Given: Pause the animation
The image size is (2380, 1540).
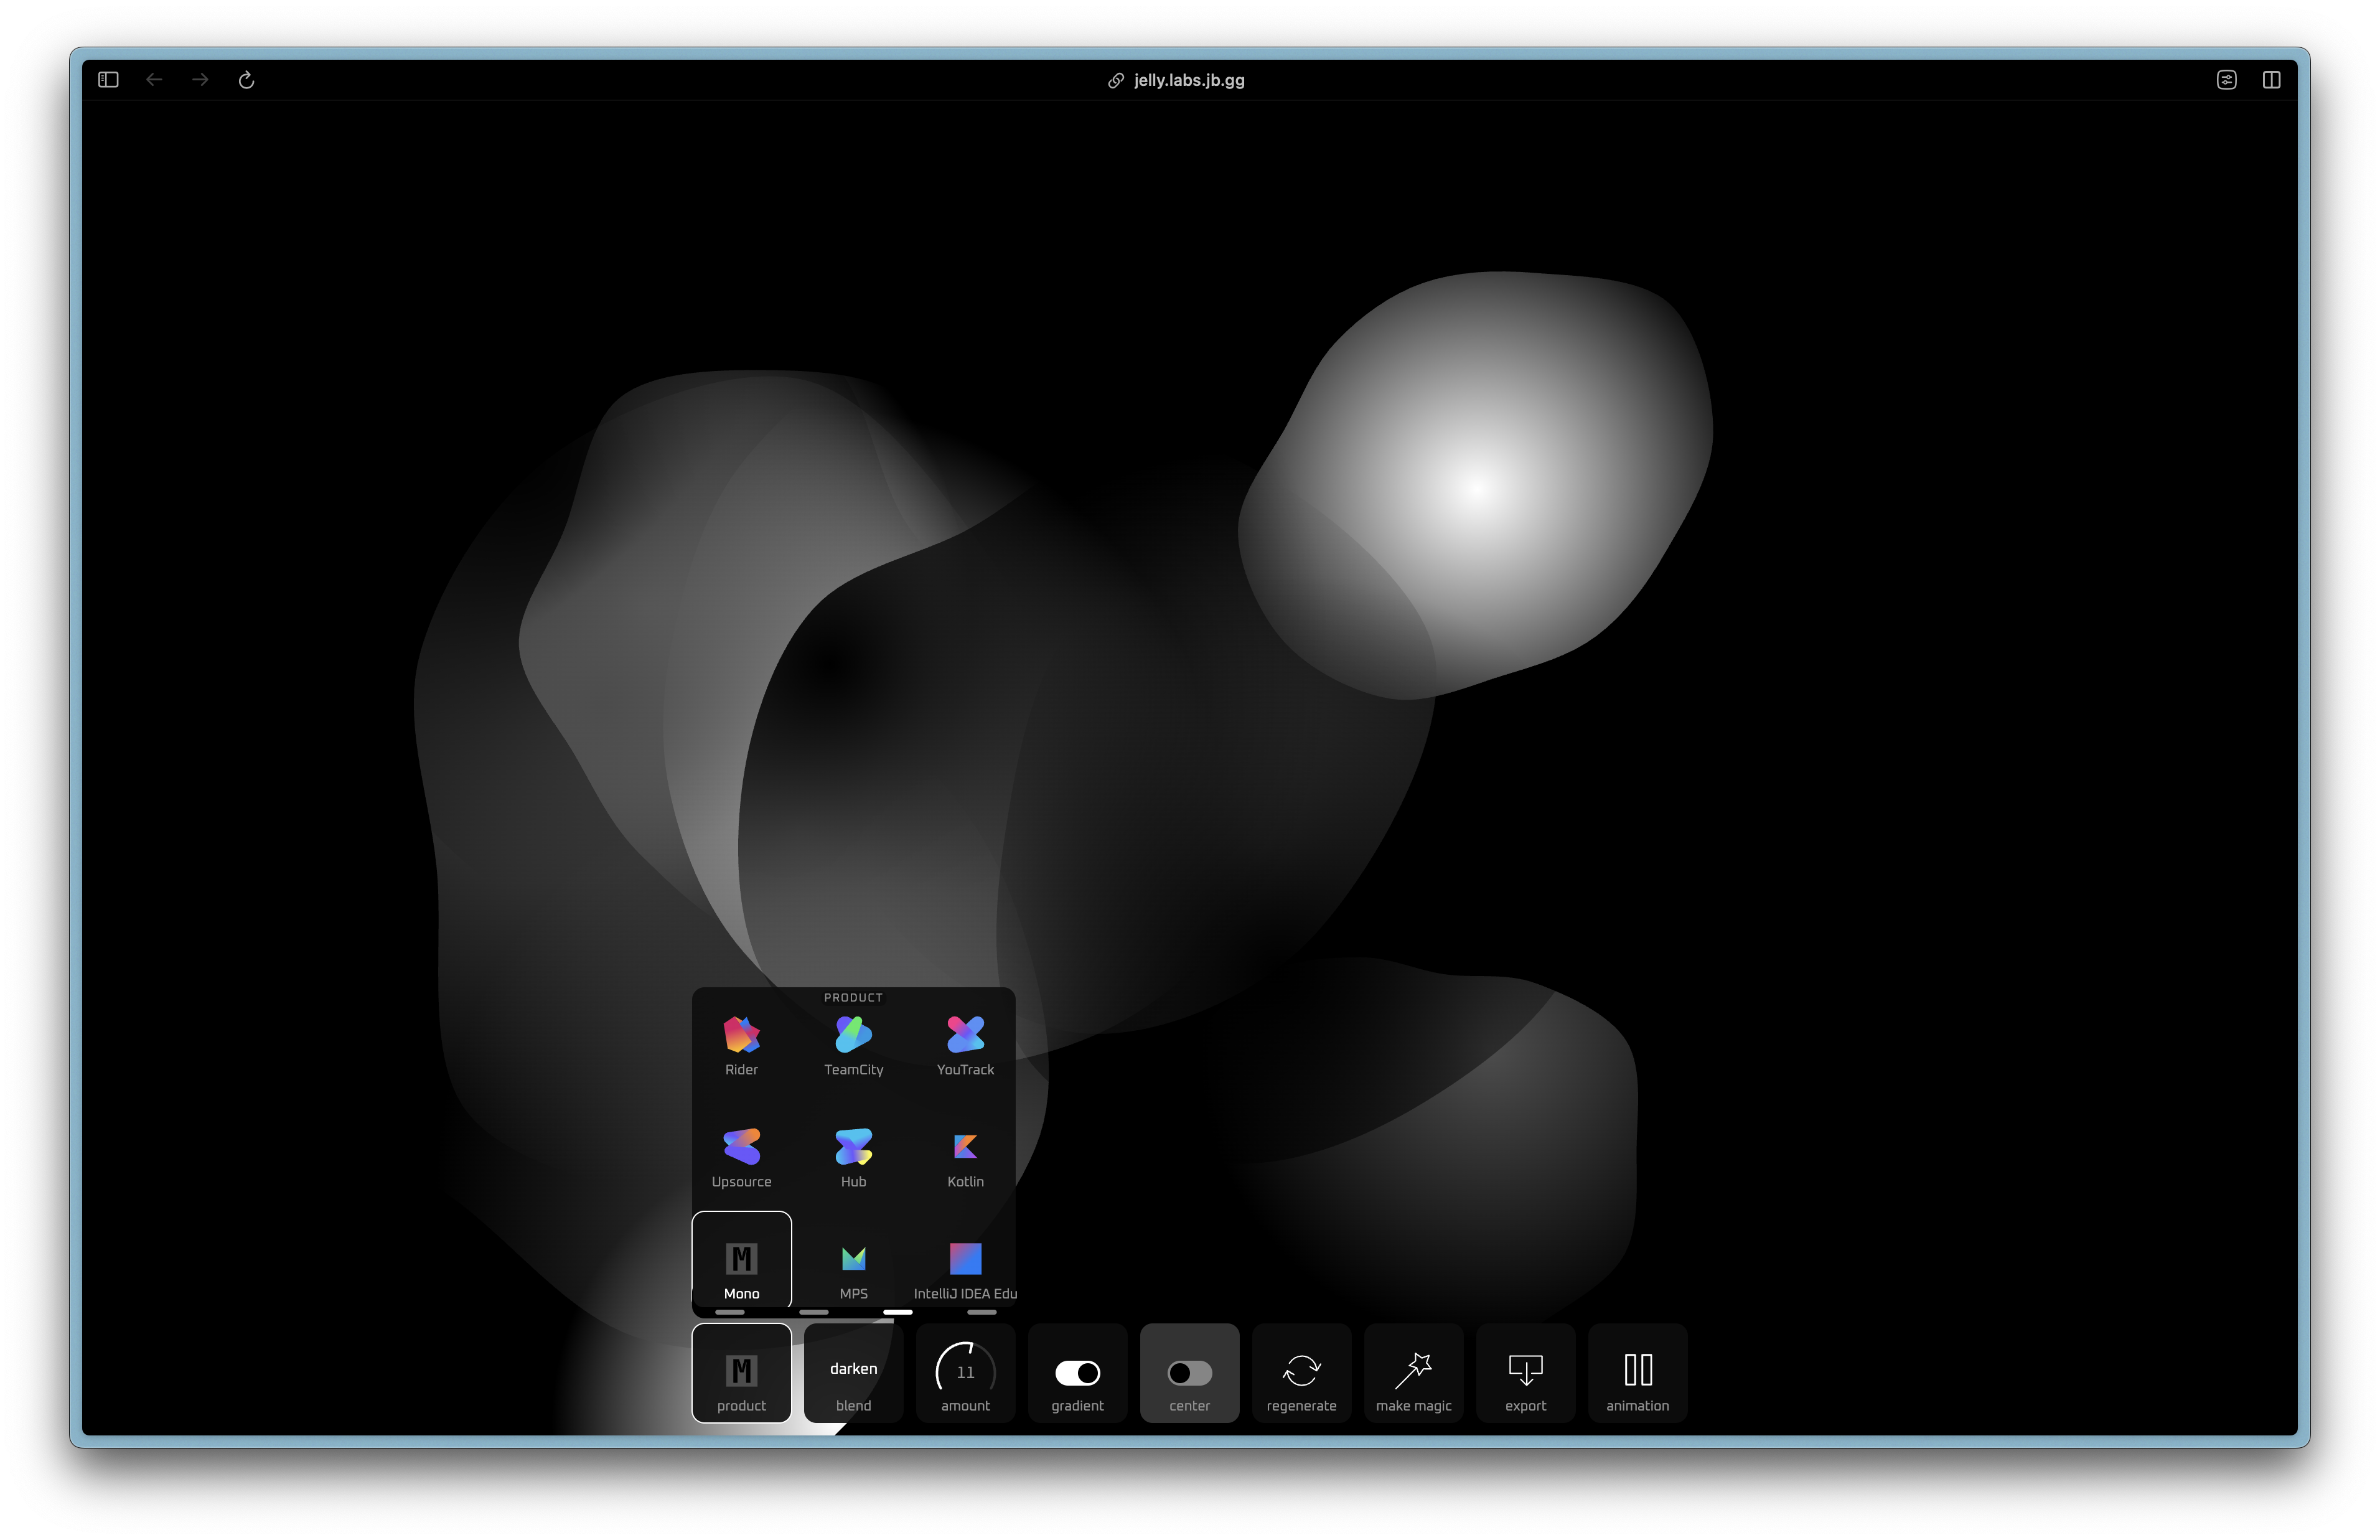Looking at the screenshot, I should click(x=1636, y=1372).
